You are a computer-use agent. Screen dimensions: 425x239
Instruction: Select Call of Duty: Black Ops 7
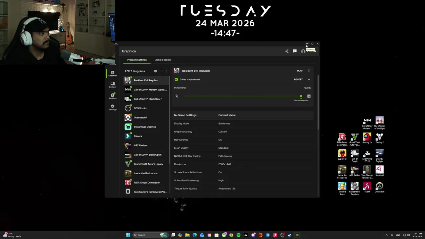pyautogui.click(x=146, y=99)
